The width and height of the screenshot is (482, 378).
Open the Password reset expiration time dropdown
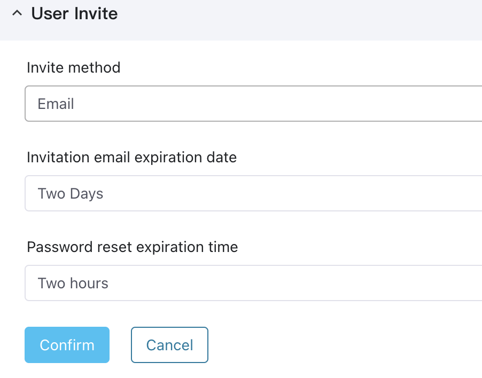253,283
